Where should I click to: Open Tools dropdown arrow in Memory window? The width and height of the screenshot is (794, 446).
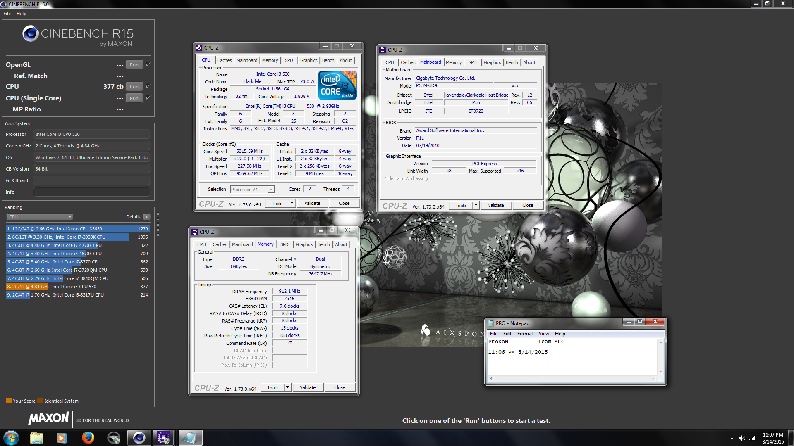(287, 387)
